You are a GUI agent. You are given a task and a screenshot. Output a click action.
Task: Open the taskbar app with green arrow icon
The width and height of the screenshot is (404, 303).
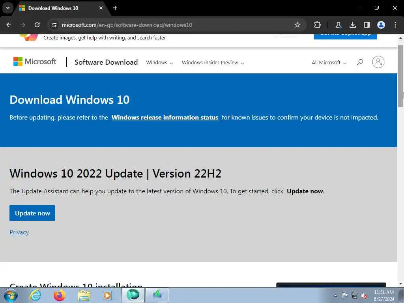pyautogui.click(x=157, y=295)
